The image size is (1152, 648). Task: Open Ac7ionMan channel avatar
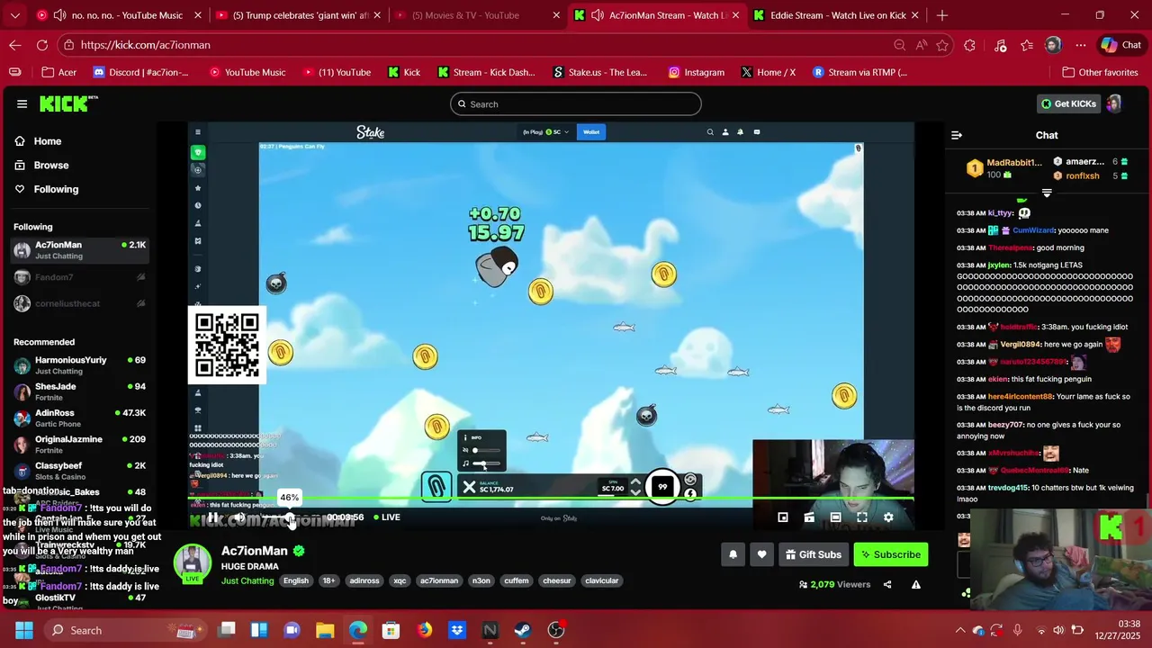[x=193, y=564]
